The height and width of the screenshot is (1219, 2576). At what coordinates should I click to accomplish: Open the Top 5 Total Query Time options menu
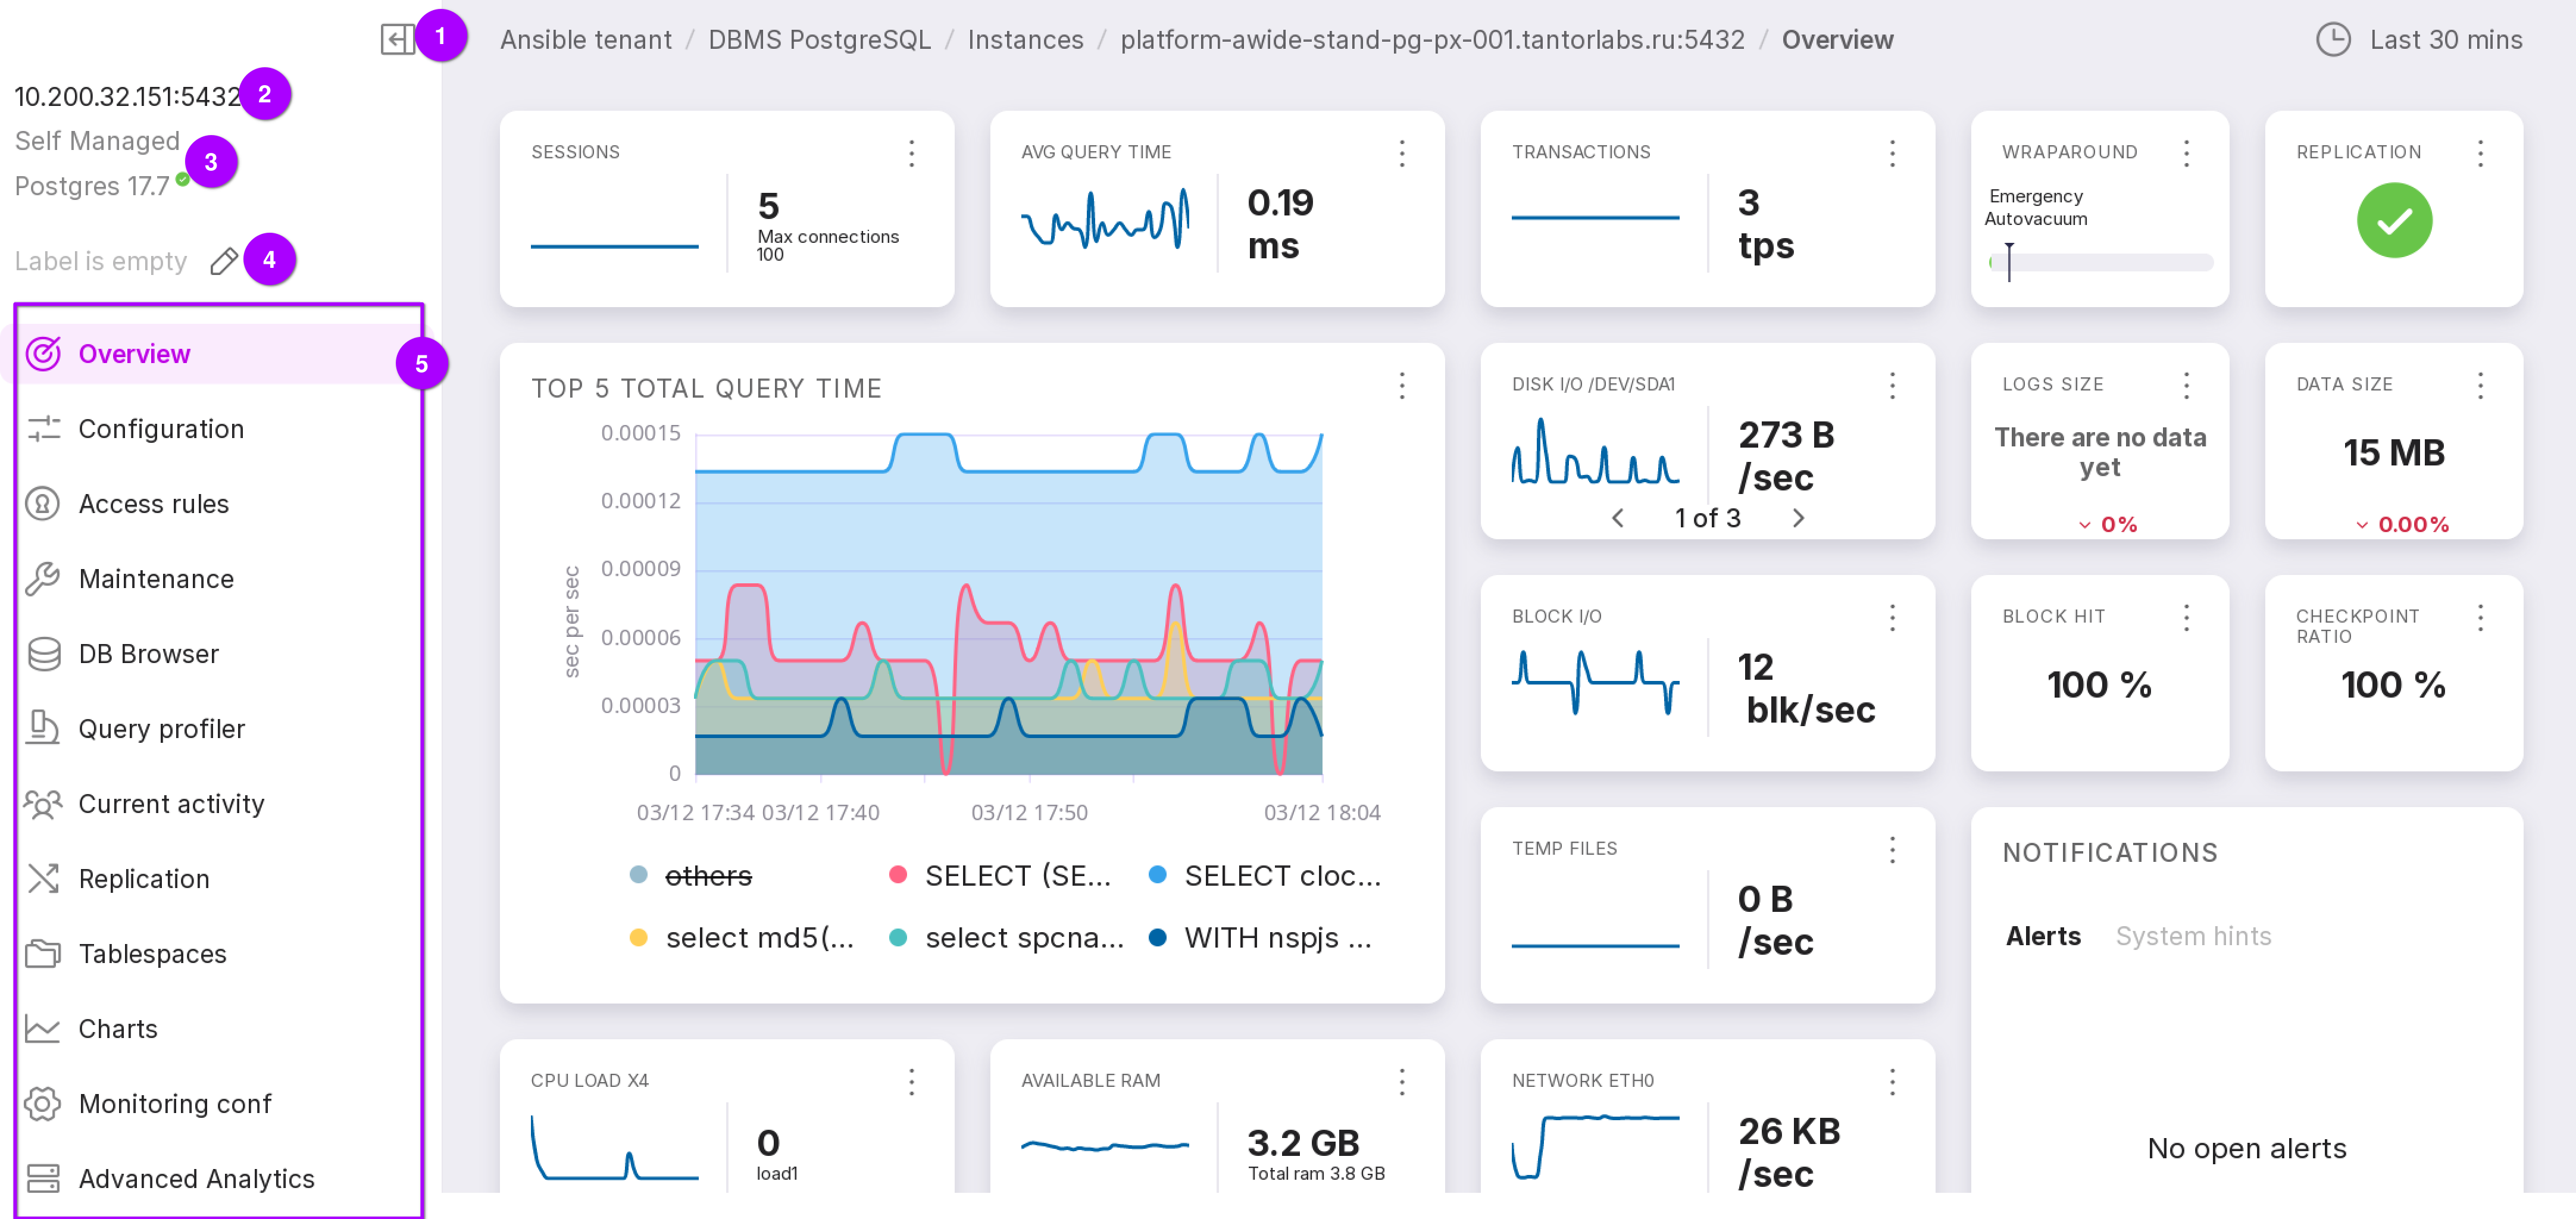[x=1401, y=386]
